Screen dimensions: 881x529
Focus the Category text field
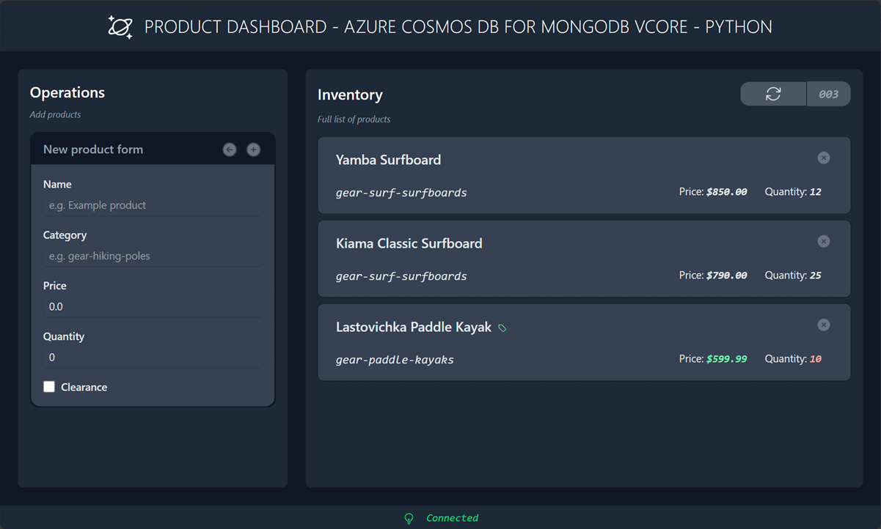click(153, 256)
